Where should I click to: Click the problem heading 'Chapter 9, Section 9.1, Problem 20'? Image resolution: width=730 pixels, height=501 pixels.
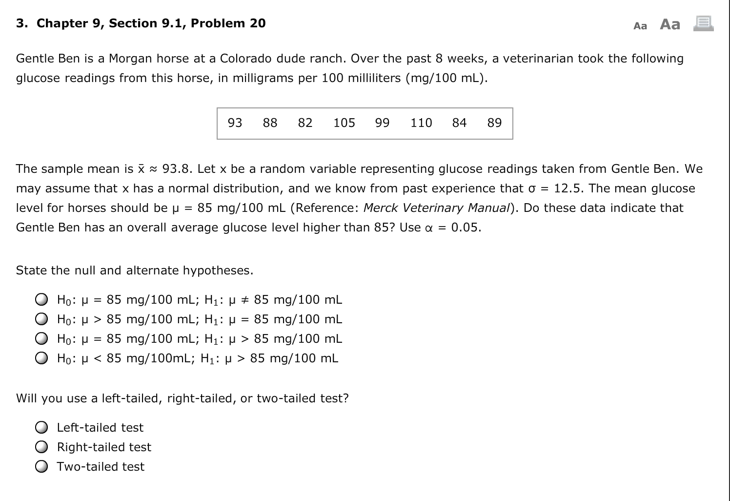140,23
